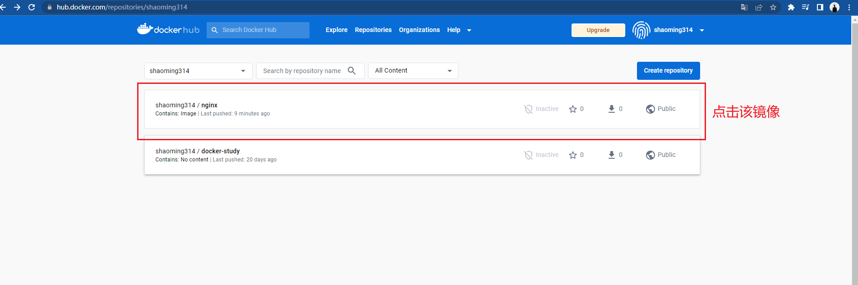Open the browser profile avatar
This screenshot has height=285, width=858.
click(x=835, y=7)
